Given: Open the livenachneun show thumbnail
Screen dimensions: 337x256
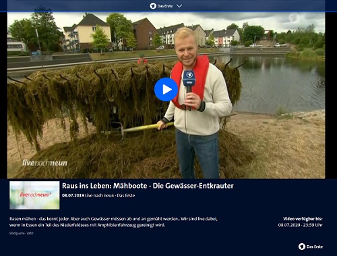Looking at the screenshot, I should [x=34, y=195].
